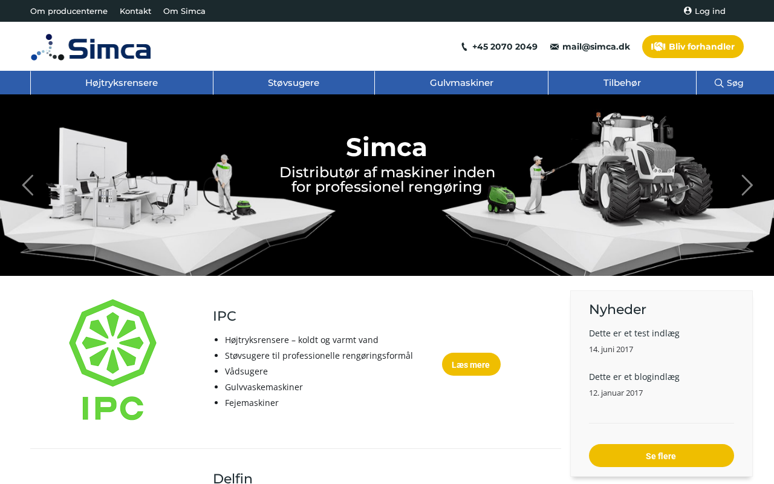Click the date 12. januar 2017
This screenshot has width=774, height=484.
pyautogui.click(x=616, y=393)
